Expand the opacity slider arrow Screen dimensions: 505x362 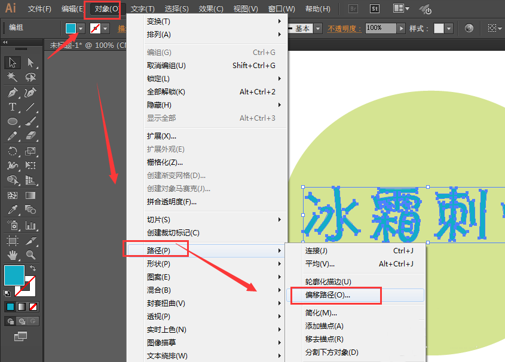[x=401, y=28]
